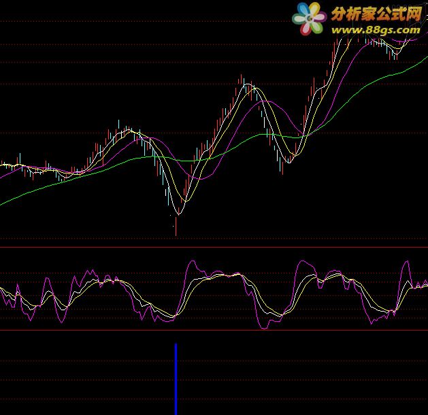Select the lowest red candlestick with the long wick
Viewport: 428px width, 415px height.
tap(176, 226)
